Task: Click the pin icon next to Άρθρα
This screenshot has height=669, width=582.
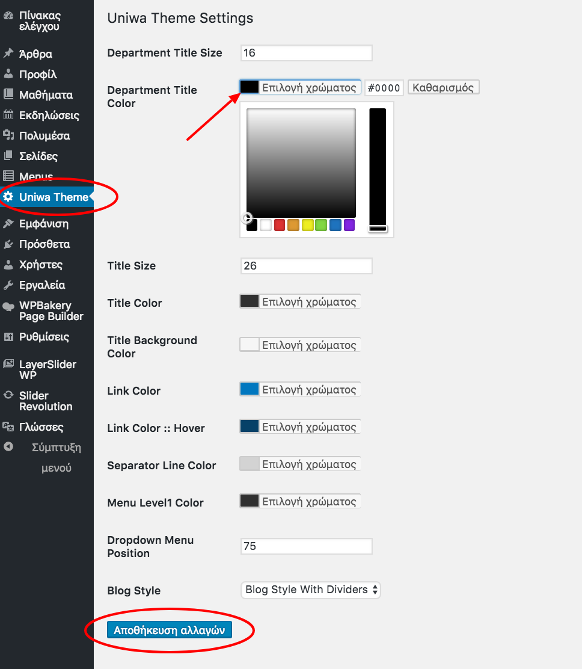Action: tap(8, 54)
